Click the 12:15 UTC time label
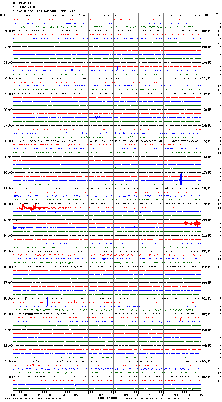The height and width of the screenshot is (402, 222). [x=207, y=94]
